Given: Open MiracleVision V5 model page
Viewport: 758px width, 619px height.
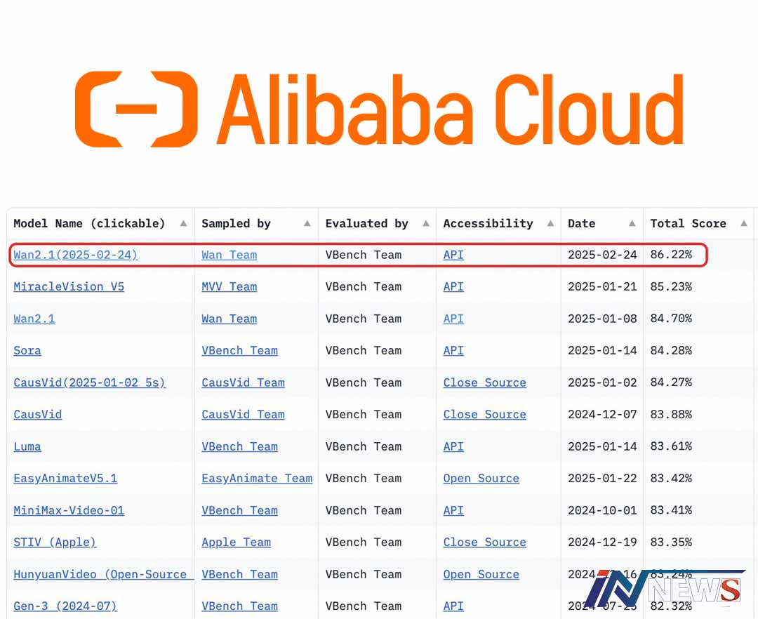Looking at the screenshot, I should (x=69, y=286).
